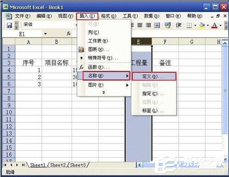Screen dimensions: 229x177
Task: Open the fill color dropdown arrow
Action: coord(208,25)
